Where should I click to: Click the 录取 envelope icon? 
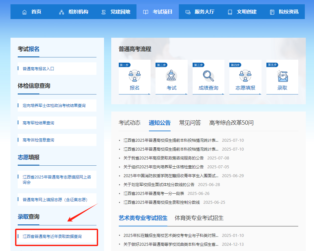282,76
